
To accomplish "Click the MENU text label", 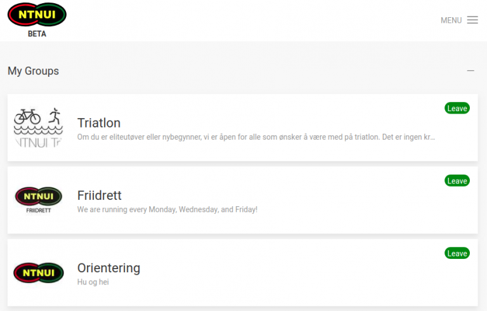I will click(451, 20).
